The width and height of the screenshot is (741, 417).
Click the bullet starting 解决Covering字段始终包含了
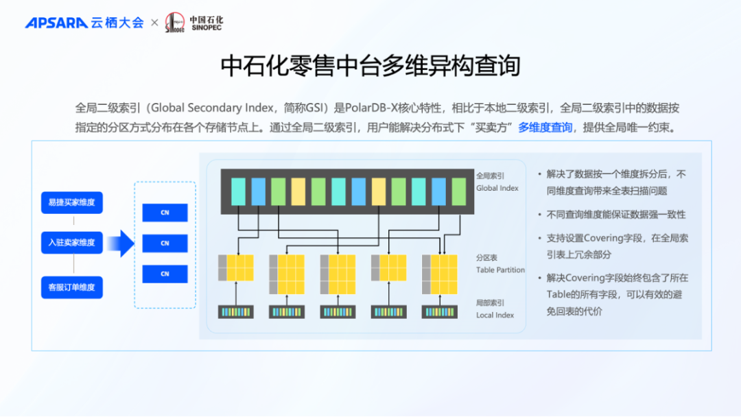tap(617, 294)
